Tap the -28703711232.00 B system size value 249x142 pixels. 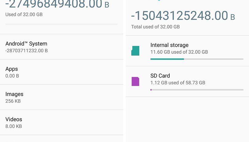[26, 51]
